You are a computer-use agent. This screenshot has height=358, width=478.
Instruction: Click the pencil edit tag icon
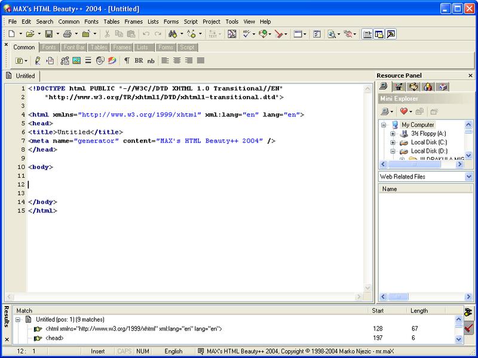click(38, 60)
